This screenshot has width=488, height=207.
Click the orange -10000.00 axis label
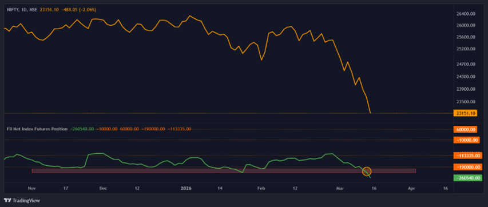point(466,140)
